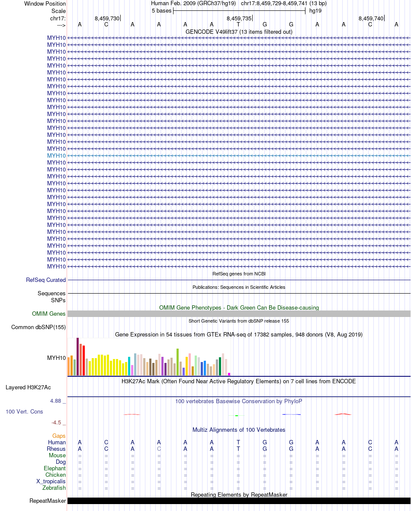Click the Scale label on the left

58,11
